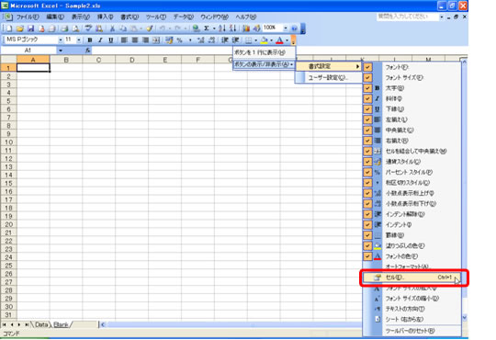Apply Percent Style from the toolbar
The image size is (496, 340).
pyautogui.click(x=179, y=40)
